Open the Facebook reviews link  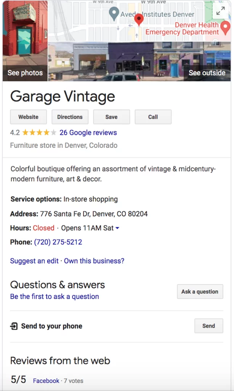(46, 381)
